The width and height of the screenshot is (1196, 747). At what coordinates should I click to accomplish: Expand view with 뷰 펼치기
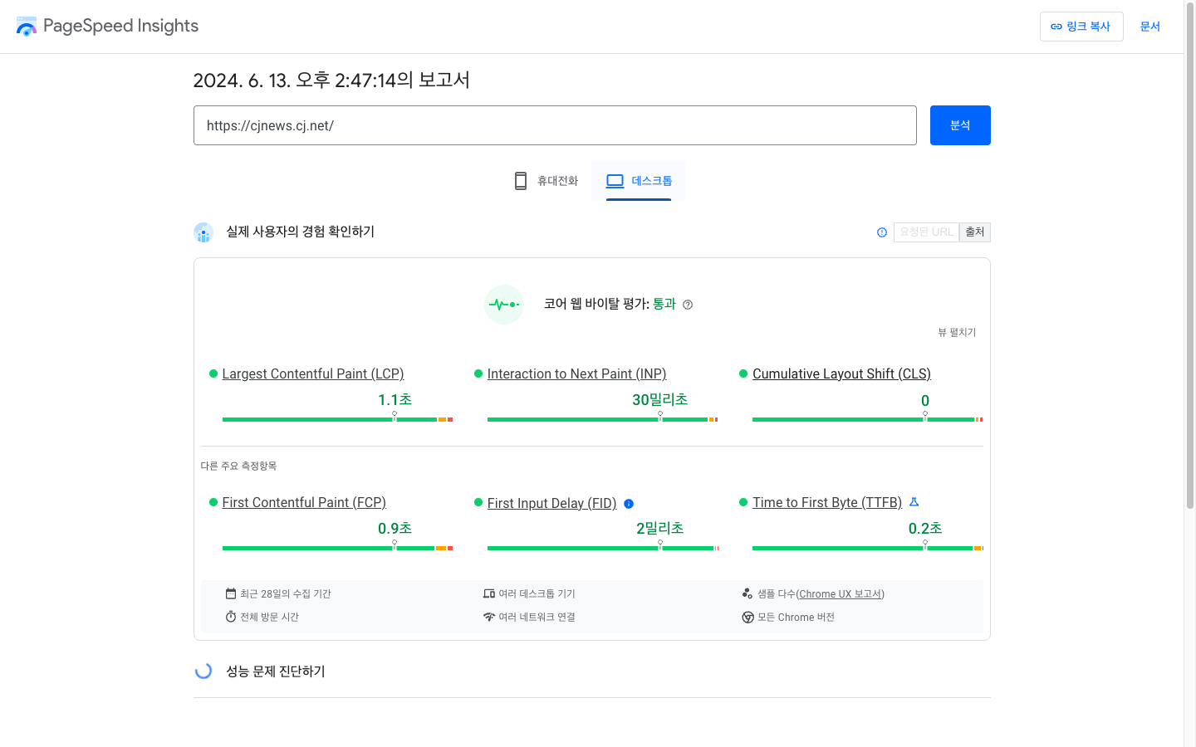point(957,332)
